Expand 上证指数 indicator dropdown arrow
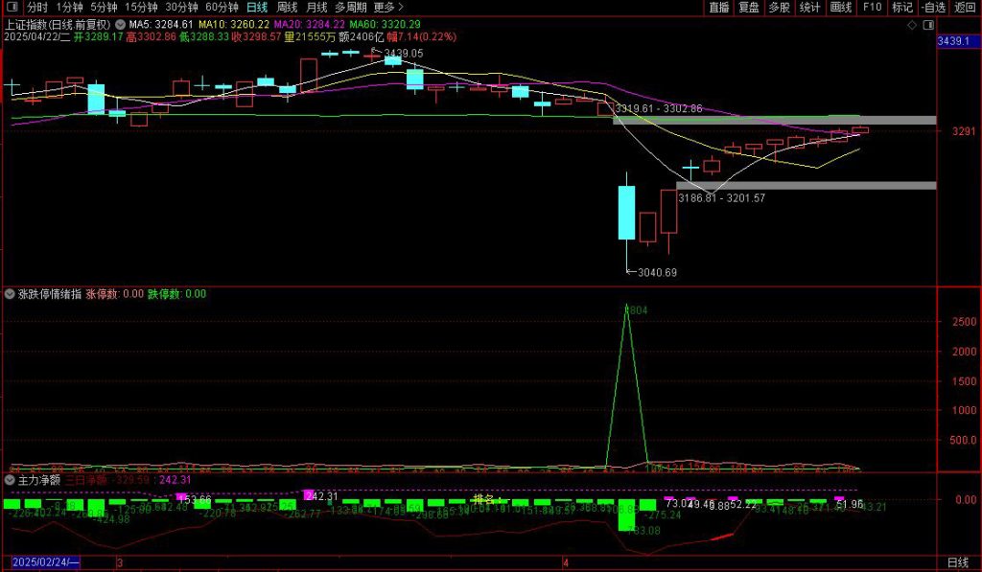Viewport: 982px width, 572px height. (x=120, y=23)
